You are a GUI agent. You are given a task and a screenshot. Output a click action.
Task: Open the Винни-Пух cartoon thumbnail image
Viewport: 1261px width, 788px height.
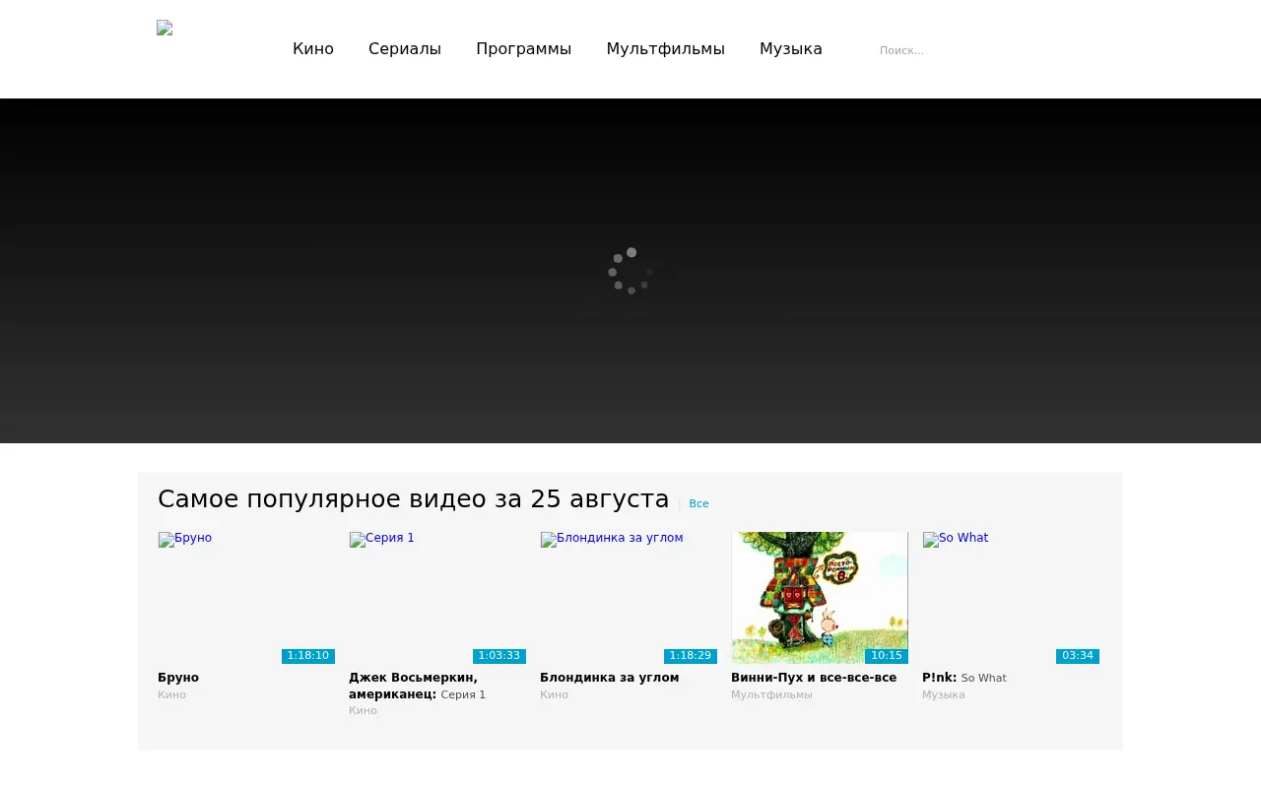820,598
